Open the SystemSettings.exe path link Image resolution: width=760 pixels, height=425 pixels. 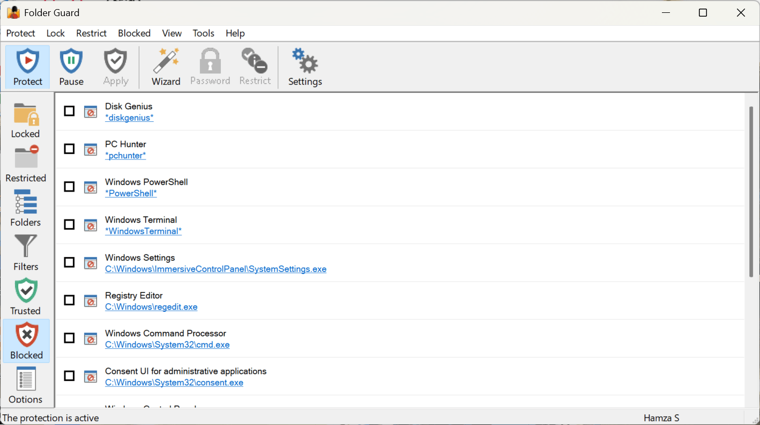215,269
